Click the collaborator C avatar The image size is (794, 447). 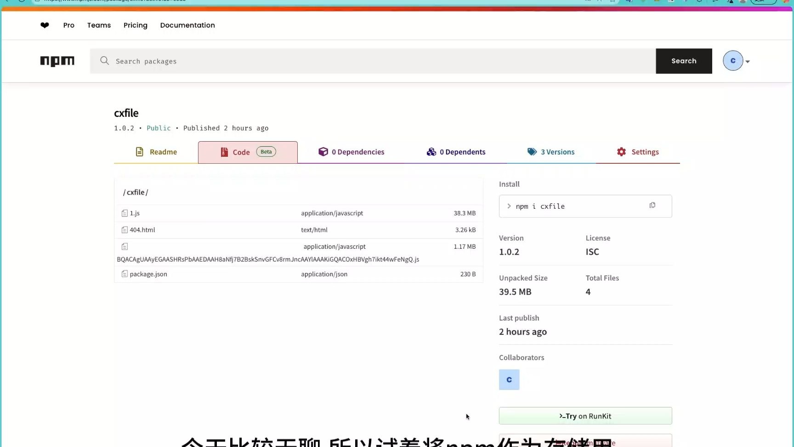click(509, 380)
